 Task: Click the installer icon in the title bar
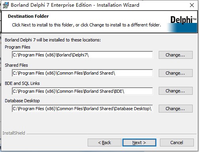6,5
